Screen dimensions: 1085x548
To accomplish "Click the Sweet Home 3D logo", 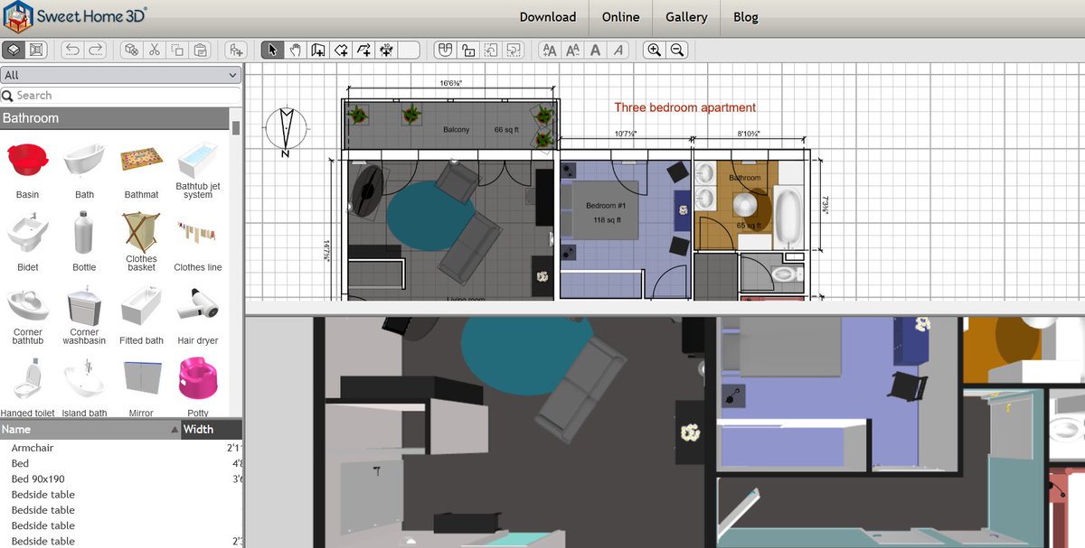I will [x=76, y=15].
